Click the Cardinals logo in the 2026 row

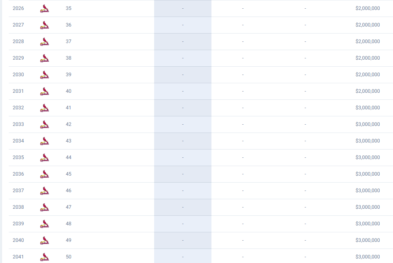44,8
